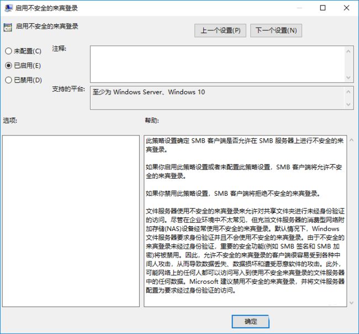Minimize the policy dialog window

299,8
